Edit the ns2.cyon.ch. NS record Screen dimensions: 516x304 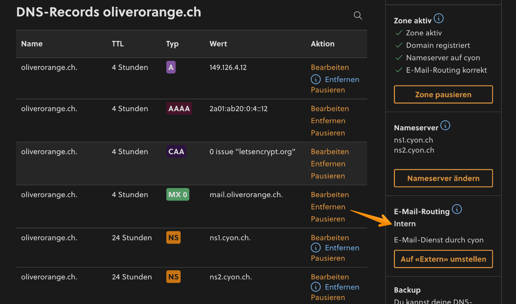pyautogui.click(x=330, y=277)
